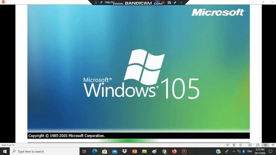Click the 'Type here to search' box

coord(45,151)
